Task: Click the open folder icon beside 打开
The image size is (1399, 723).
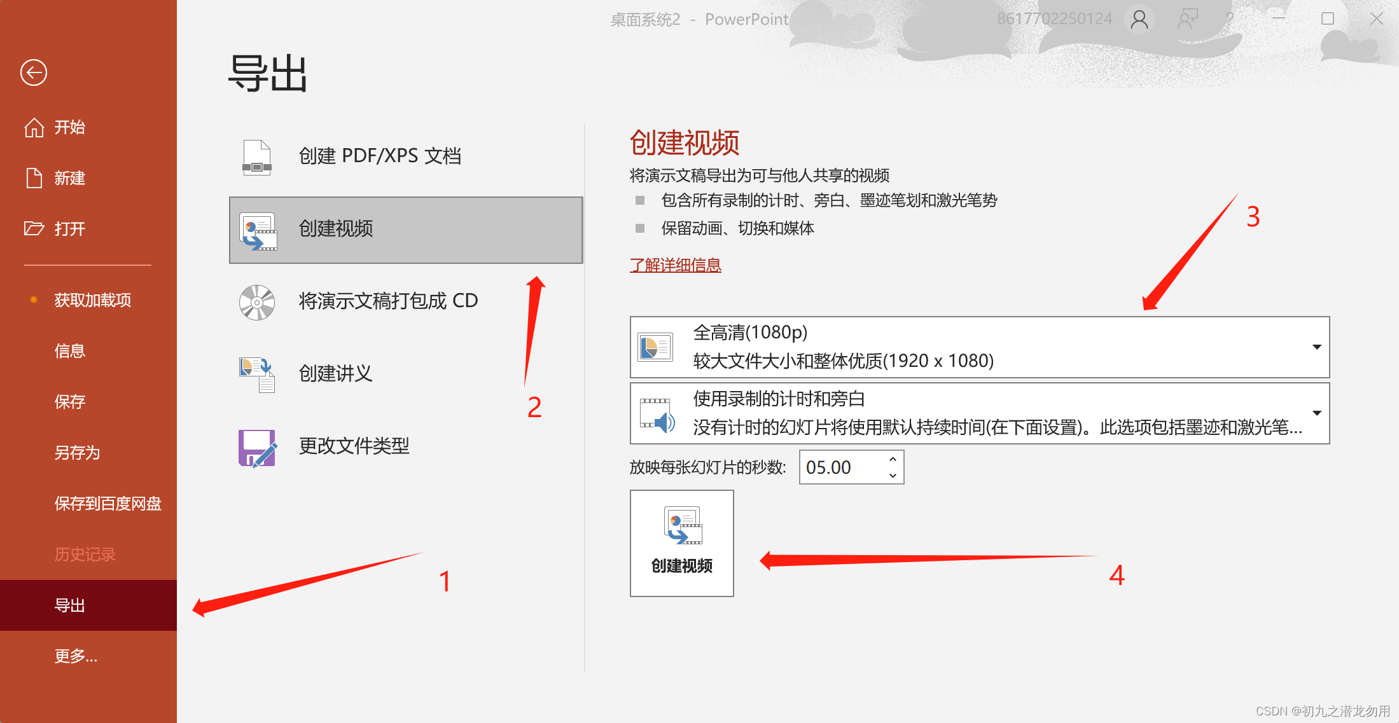Action: [34, 228]
